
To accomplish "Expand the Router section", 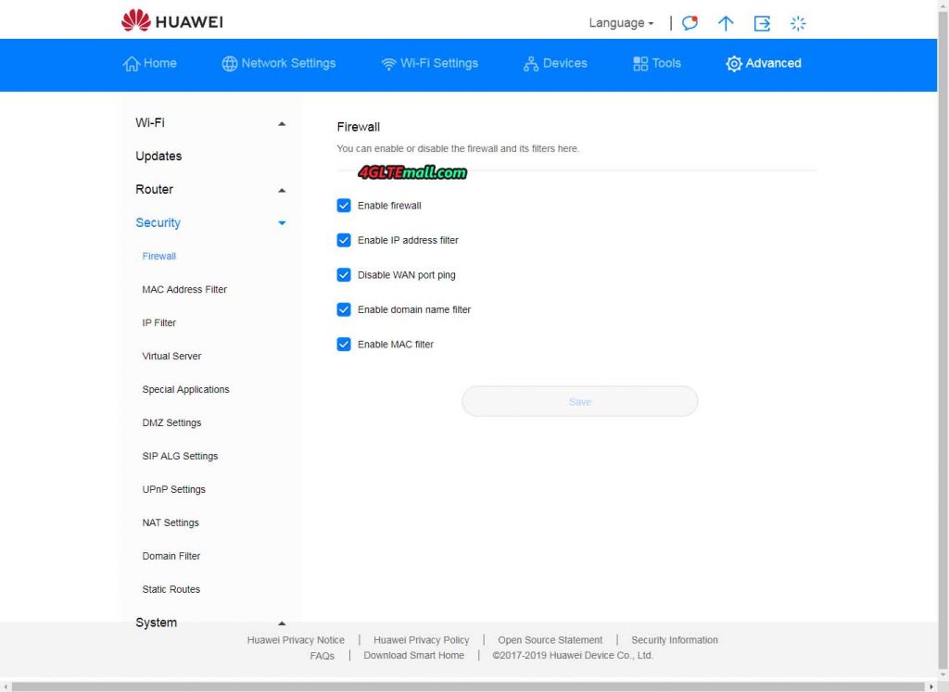I will [281, 189].
